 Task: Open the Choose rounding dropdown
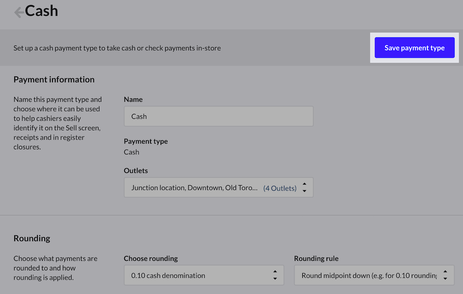204,275
